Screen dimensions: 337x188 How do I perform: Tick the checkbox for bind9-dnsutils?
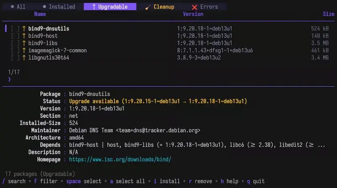pos(15,29)
